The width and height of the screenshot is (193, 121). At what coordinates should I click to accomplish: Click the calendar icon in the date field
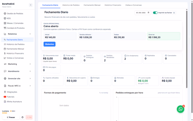click(x=148, y=13)
